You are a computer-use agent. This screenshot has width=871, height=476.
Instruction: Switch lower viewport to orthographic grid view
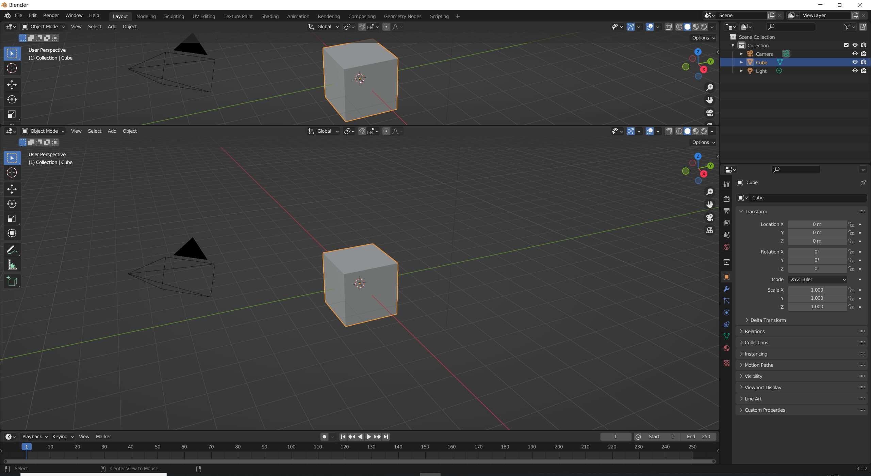coord(710,230)
